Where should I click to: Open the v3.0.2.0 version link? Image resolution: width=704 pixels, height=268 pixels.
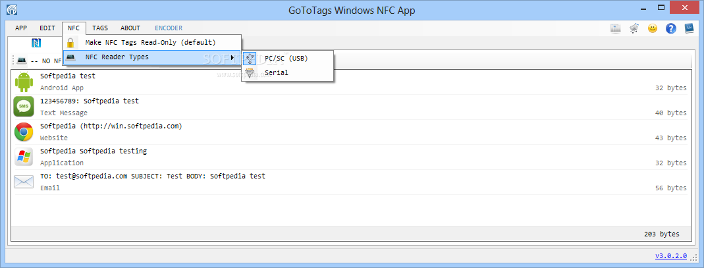[x=671, y=256]
